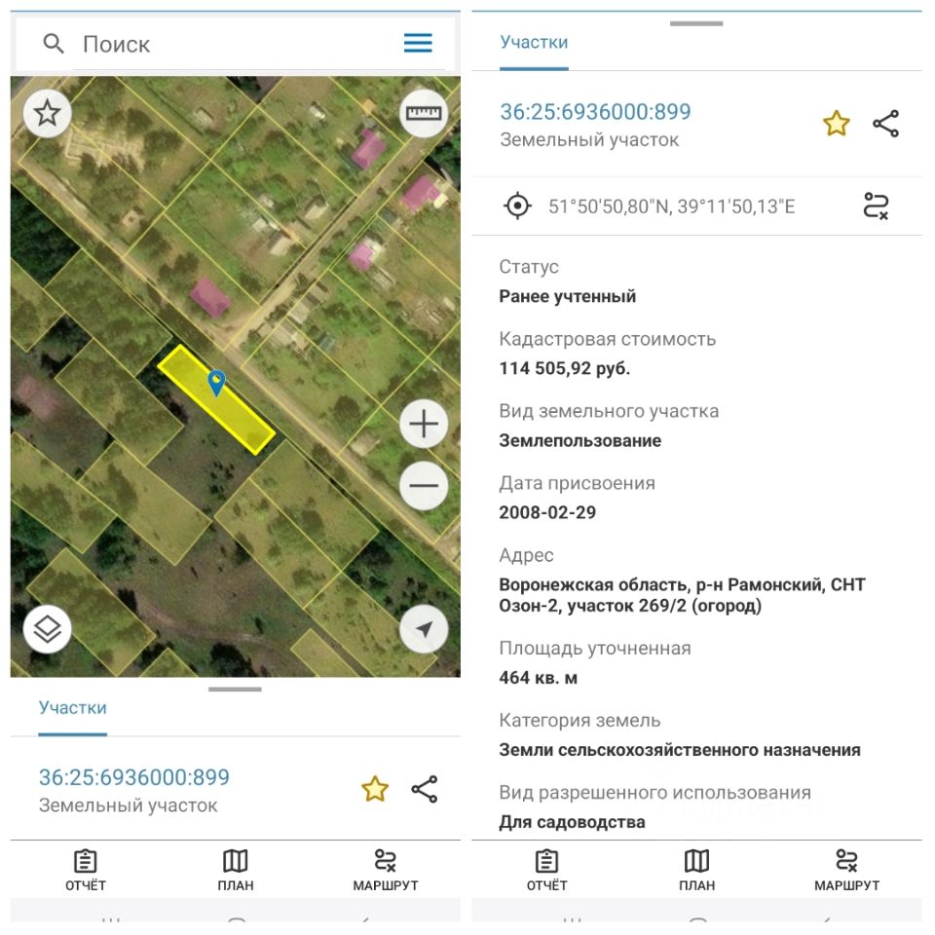Open Участки tab in right screen
This screenshot has width=935, height=935.
click(x=534, y=42)
